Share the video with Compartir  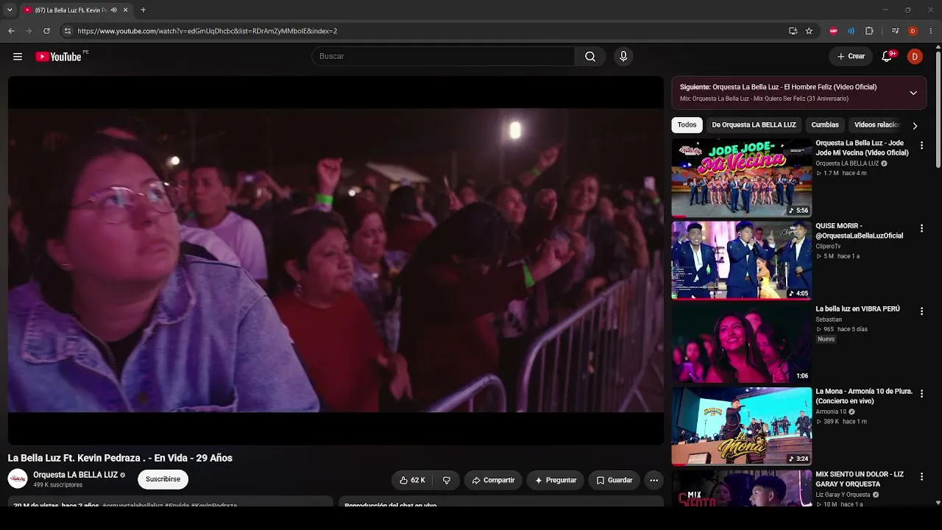494,480
